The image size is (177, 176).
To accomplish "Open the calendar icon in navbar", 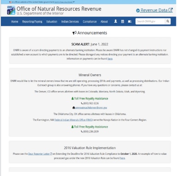I will click(x=123, y=21).
